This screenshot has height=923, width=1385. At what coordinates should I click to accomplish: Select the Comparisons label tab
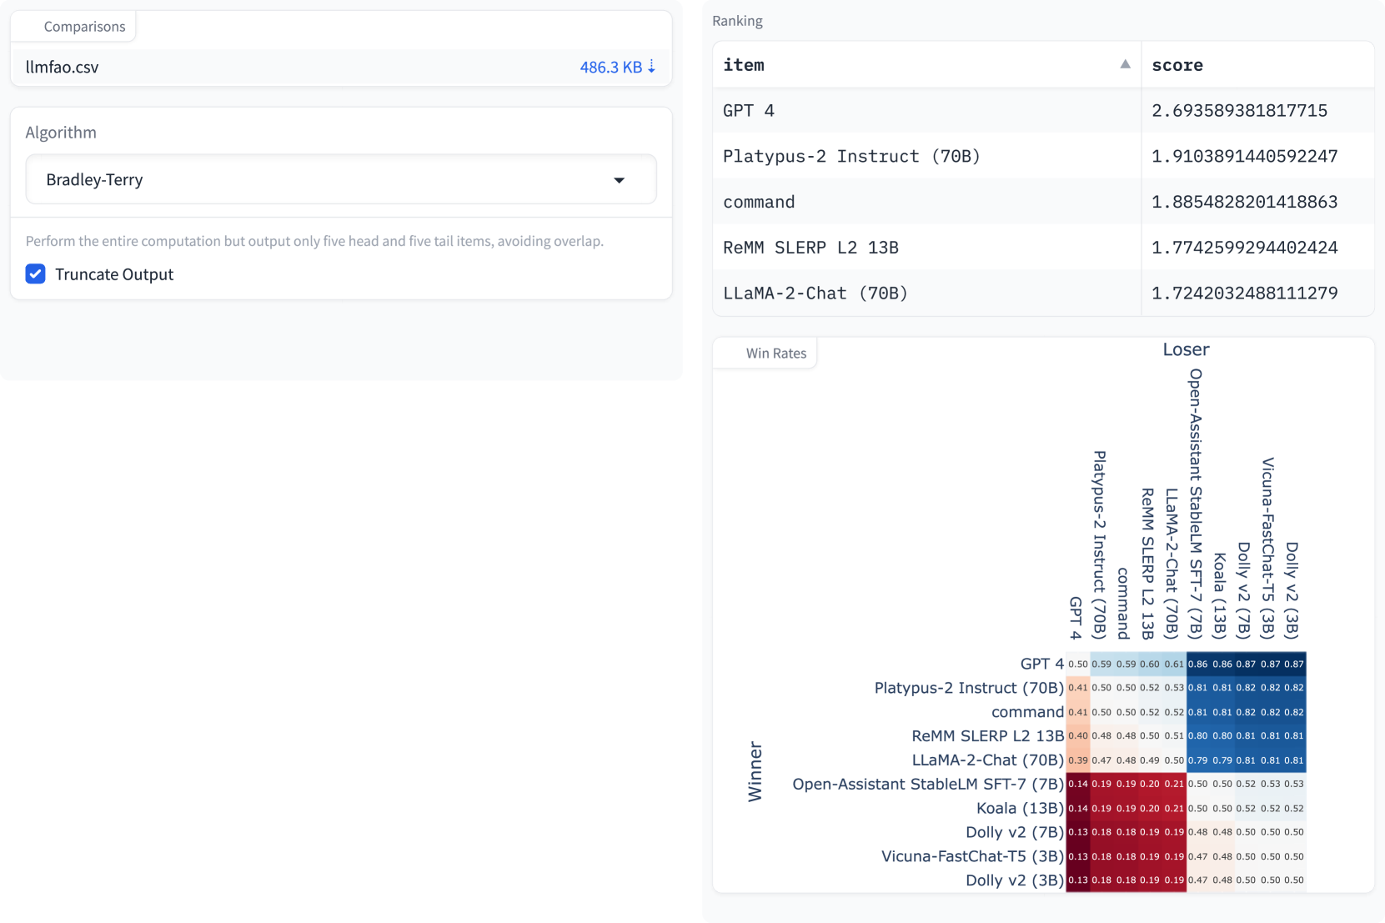pos(84,27)
